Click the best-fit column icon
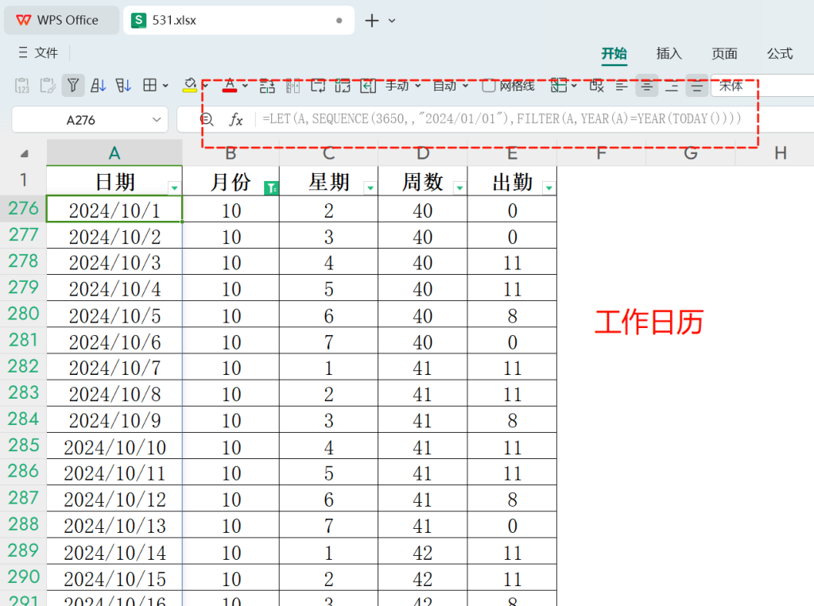This screenshot has width=814, height=606. [x=343, y=86]
